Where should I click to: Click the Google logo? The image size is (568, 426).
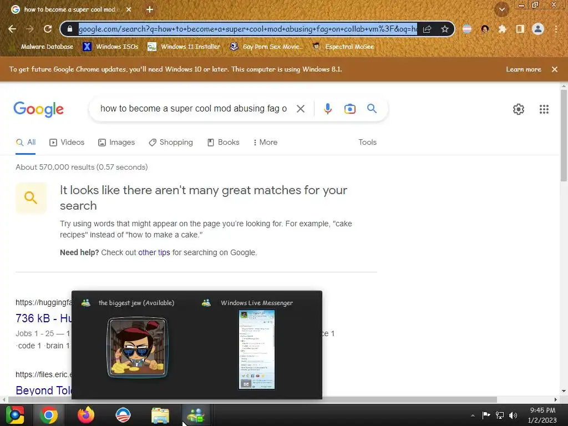(38, 109)
